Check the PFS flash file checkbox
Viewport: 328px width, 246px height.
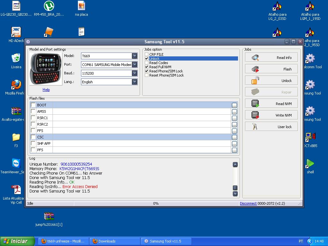(33, 150)
